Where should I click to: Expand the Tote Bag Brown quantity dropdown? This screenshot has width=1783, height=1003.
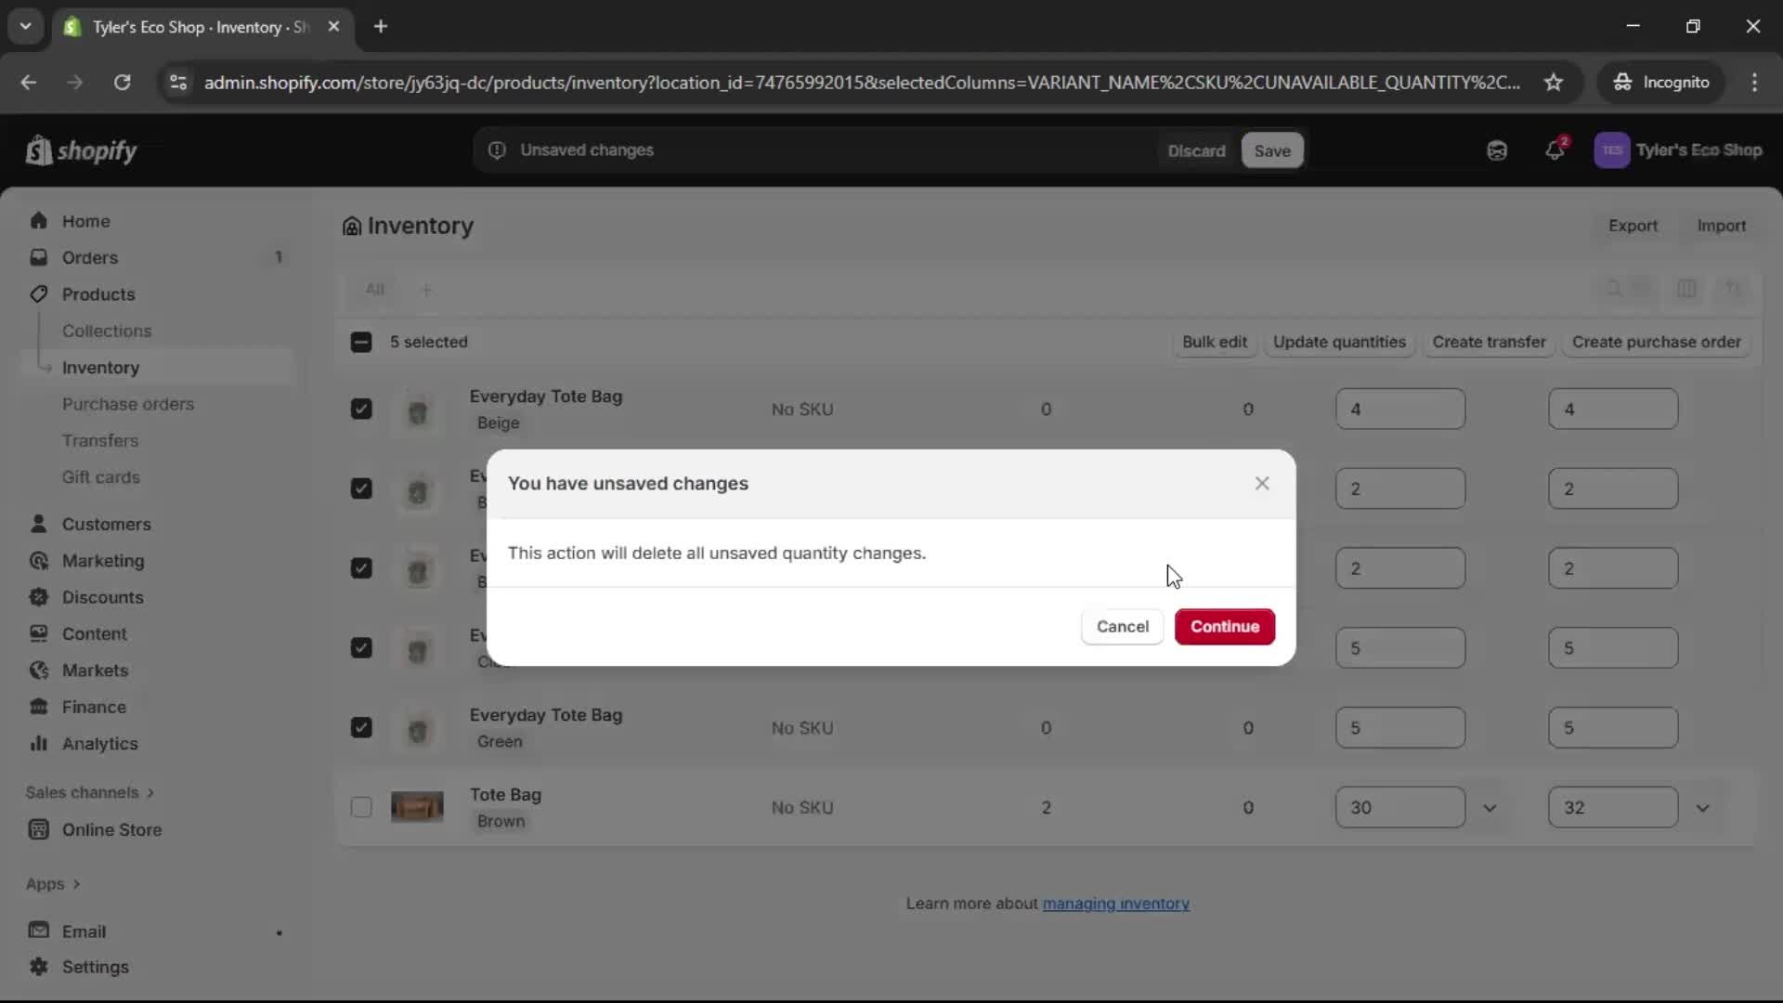(1491, 808)
